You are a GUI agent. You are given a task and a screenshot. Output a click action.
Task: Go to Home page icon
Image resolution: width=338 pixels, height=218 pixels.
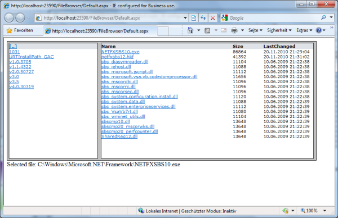point(190,30)
